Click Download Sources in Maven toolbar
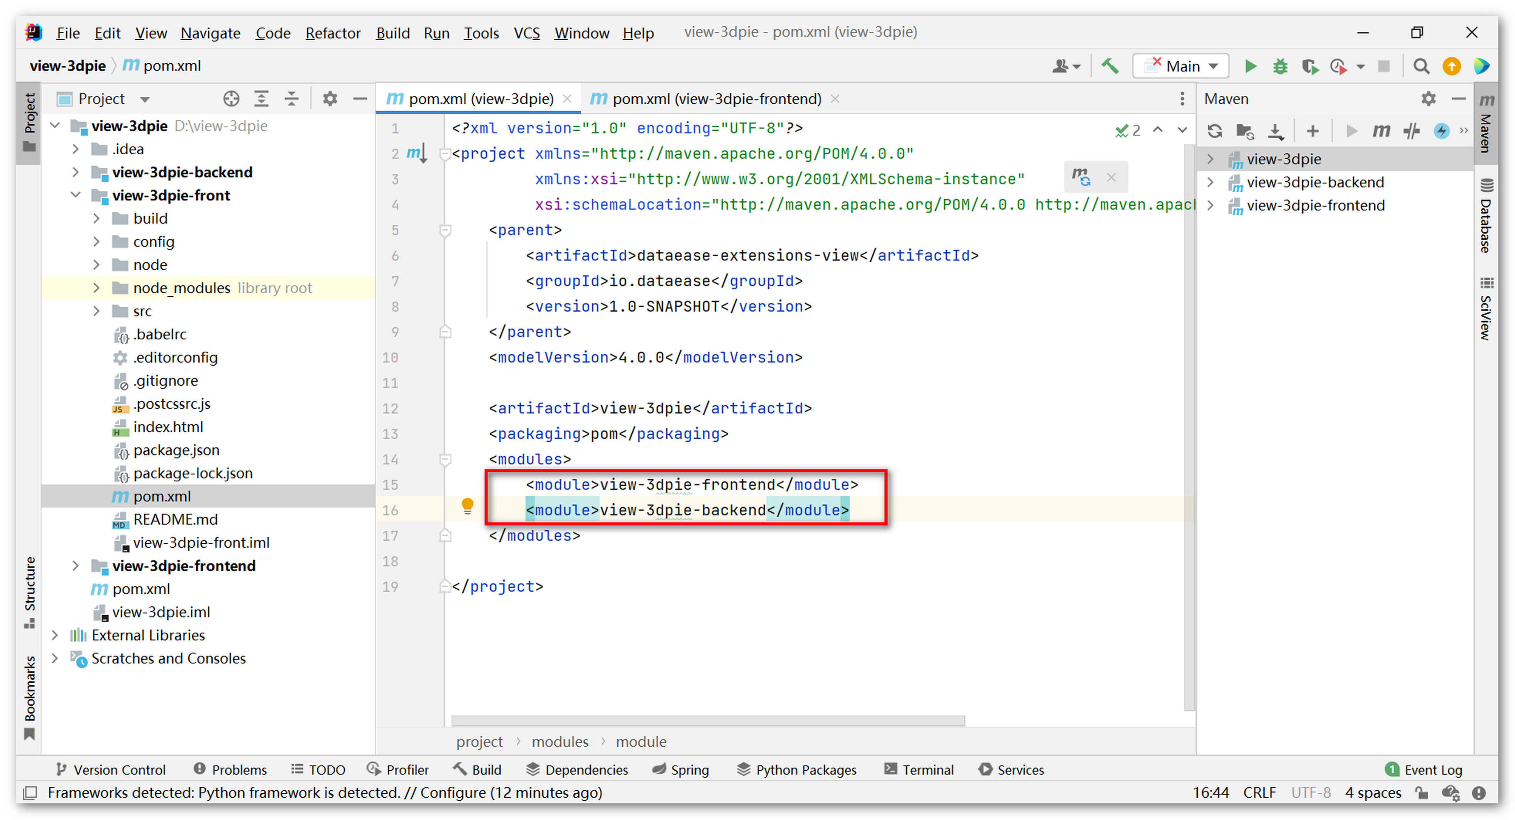Viewport: 1515px width, 820px height. tap(1275, 130)
